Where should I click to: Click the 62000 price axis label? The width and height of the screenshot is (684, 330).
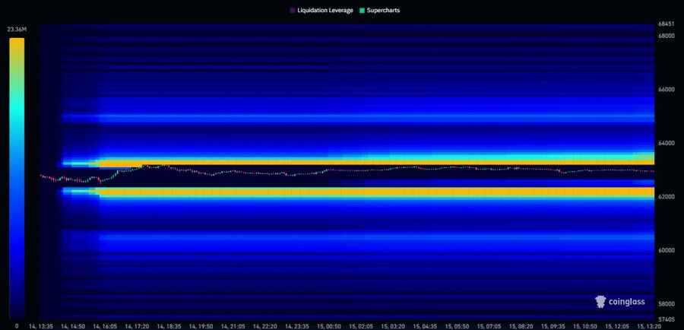coord(665,196)
